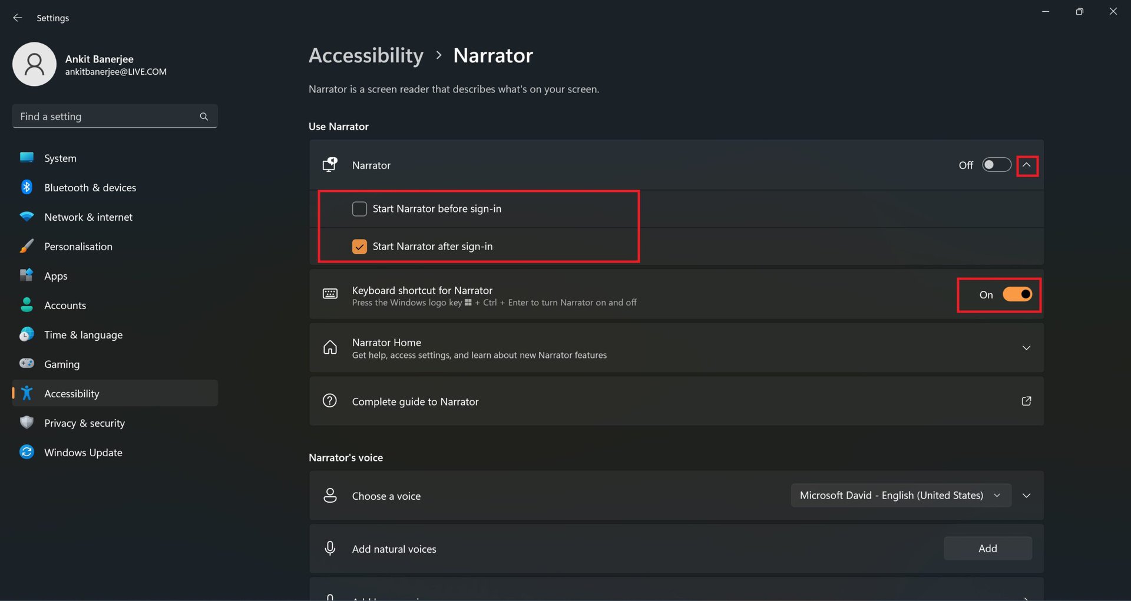Click the person icon beside Choose a voice
The image size is (1131, 601).
[x=330, y=495]
